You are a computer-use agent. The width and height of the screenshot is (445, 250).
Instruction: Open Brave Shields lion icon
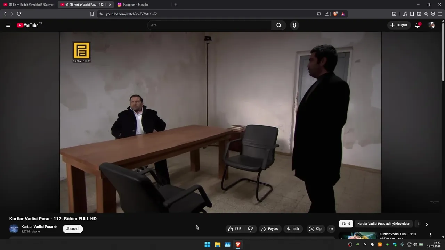click(335, 14)
